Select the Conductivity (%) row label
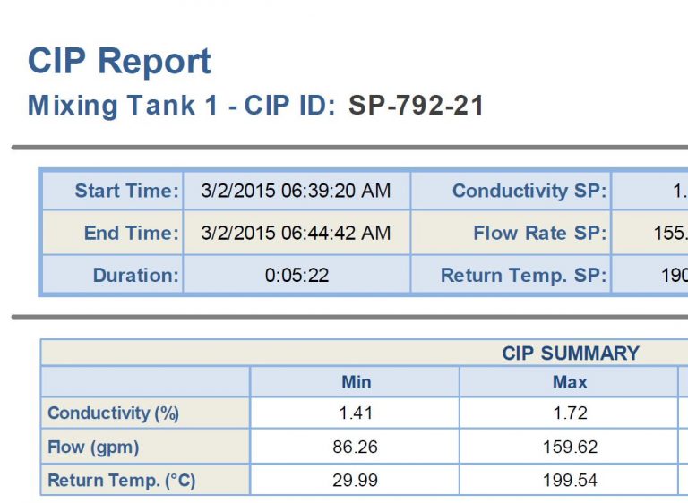This screenshot has height=503, width=688. pos(113,413)
